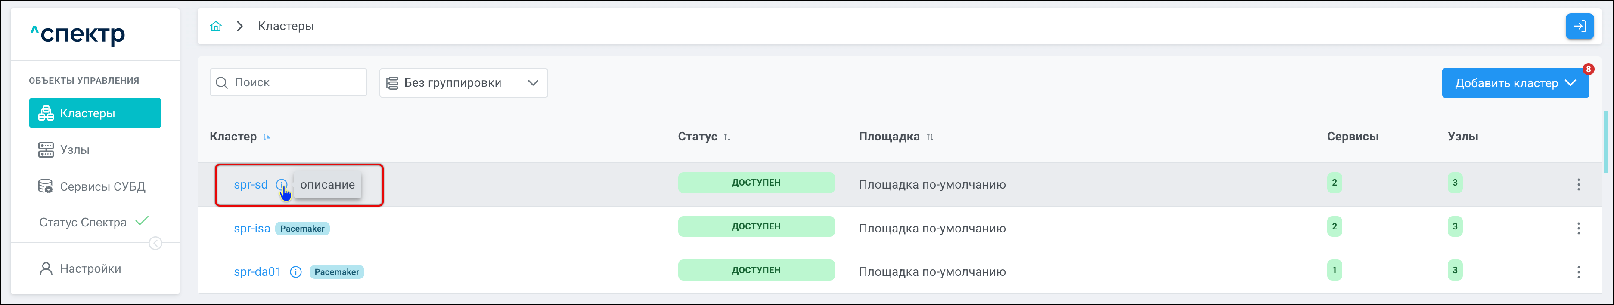Sort table by Кластер column

tap(267, 137)
